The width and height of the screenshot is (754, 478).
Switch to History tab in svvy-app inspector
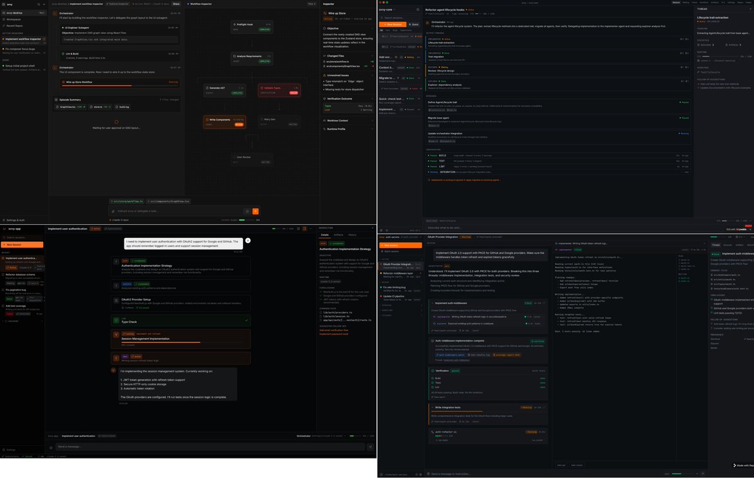(352, 235)
